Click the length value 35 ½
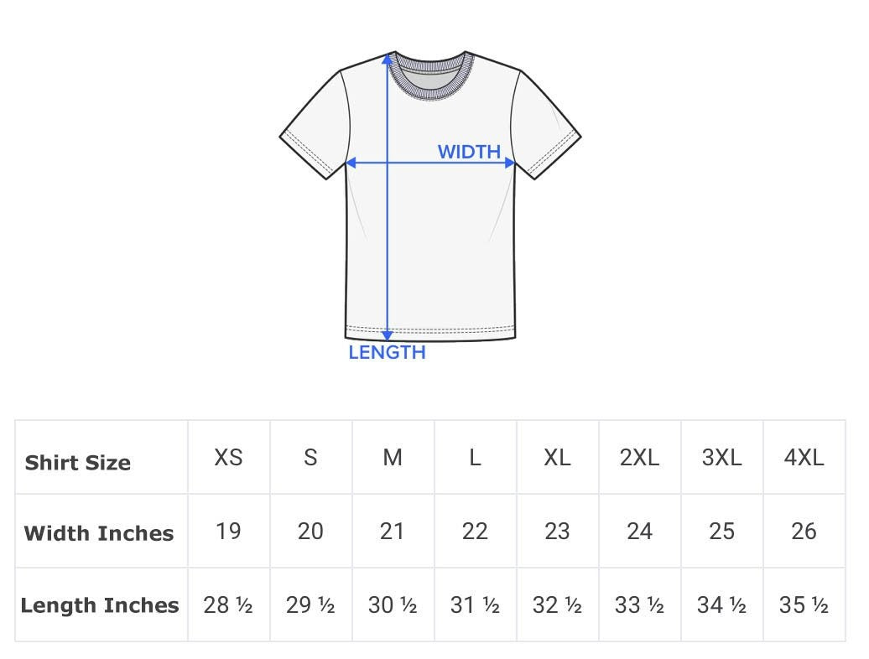Viewport: 869px width, 659px height. click(804, 605)
